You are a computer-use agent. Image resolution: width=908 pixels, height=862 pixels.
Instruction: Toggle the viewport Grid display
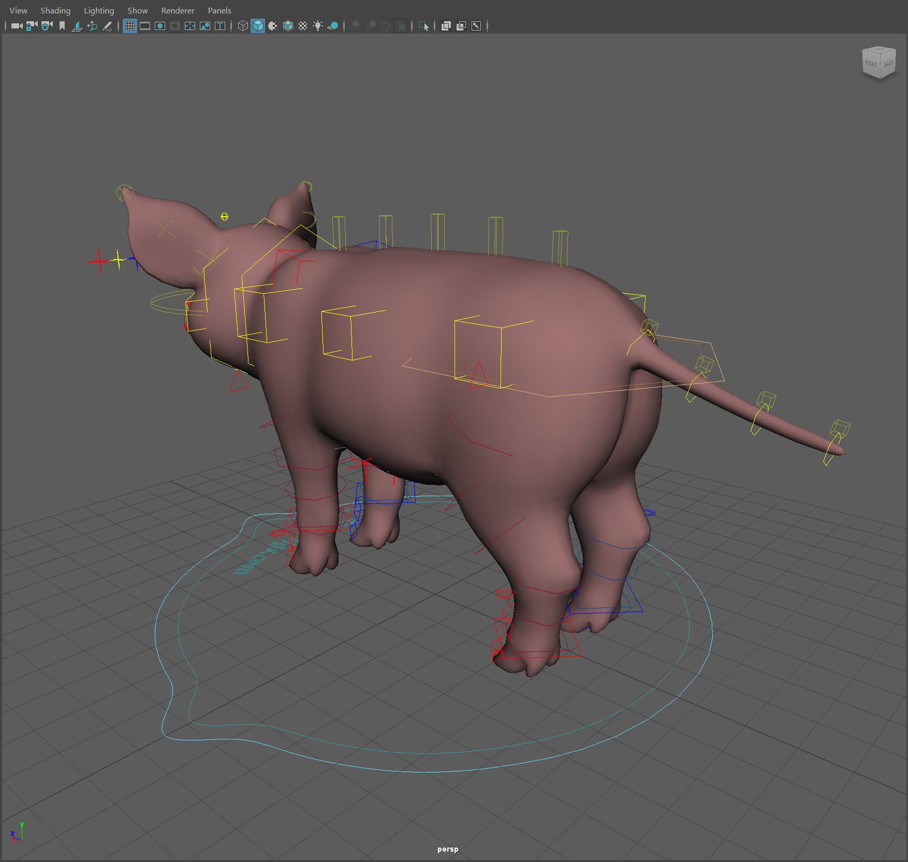130,26
